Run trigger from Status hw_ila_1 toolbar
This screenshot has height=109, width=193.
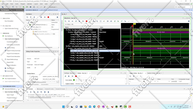tap(69, 76)
